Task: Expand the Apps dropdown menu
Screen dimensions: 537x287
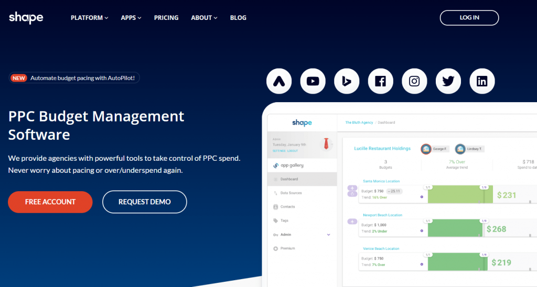Action: click(x=131, y=18)
